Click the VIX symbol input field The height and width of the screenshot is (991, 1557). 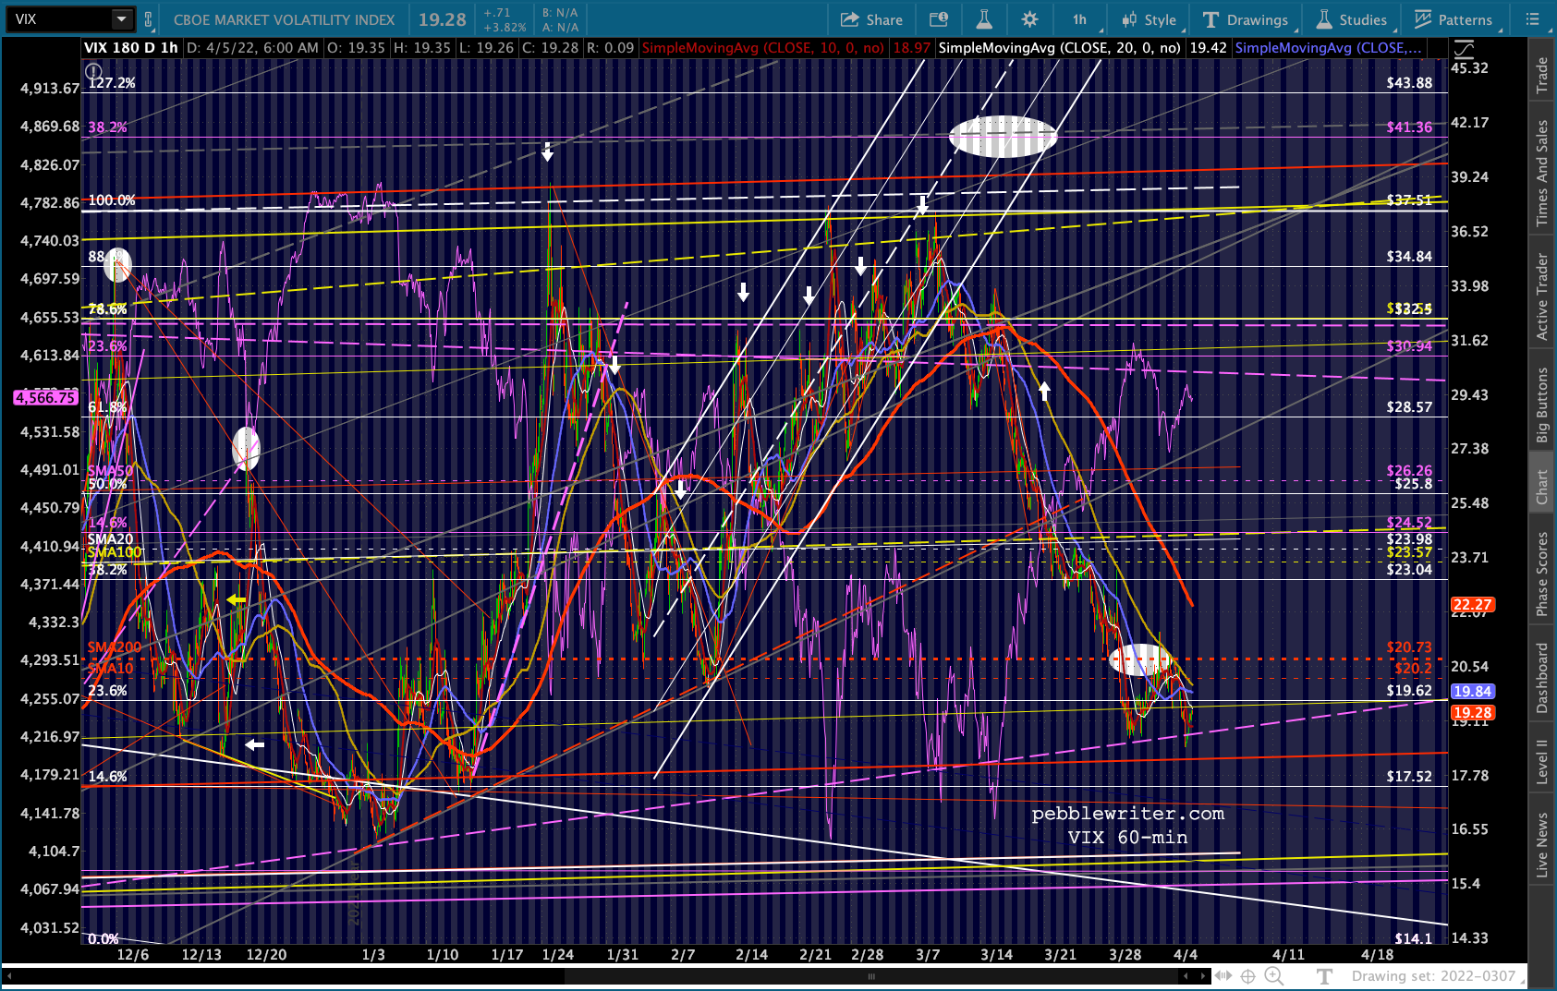pos(60,19)
